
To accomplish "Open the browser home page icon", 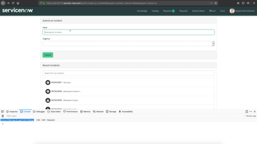I will (x=18, y=3).
